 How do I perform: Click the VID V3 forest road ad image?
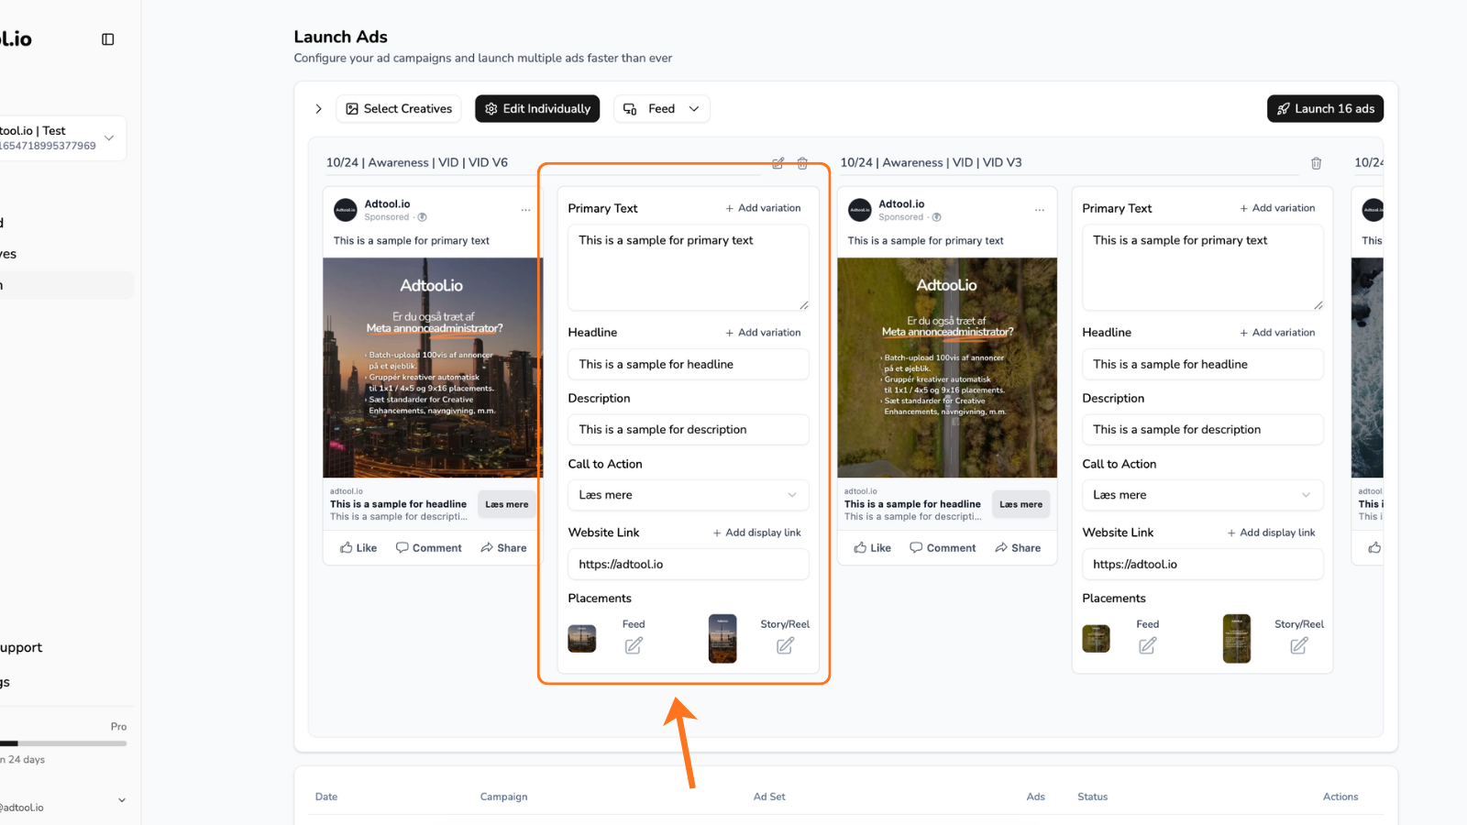[x=947, y=368]
